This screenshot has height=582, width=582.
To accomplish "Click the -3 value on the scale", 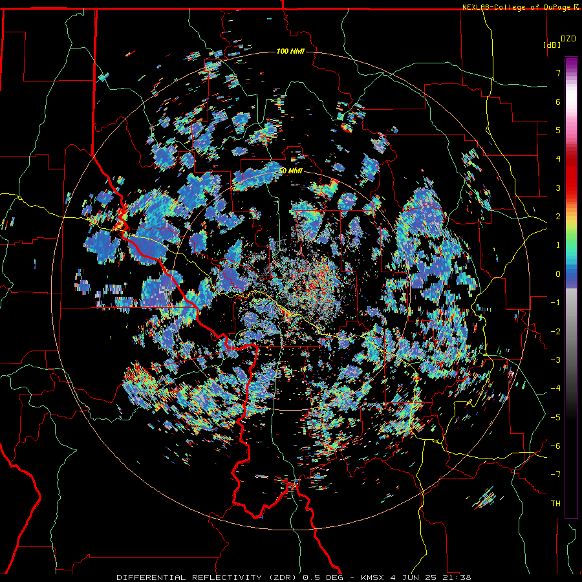I will click(555, 360).
